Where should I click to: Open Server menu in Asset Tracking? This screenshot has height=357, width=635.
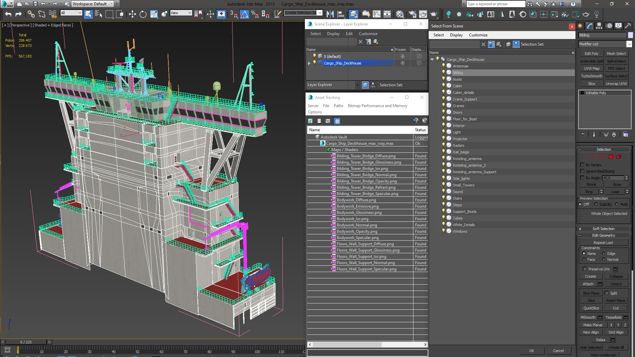click(x=313, y=106)
